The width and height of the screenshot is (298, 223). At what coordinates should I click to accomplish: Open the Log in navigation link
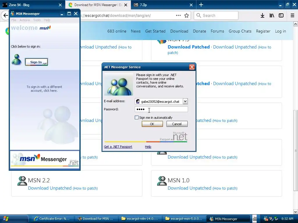(x=280, y=31)
